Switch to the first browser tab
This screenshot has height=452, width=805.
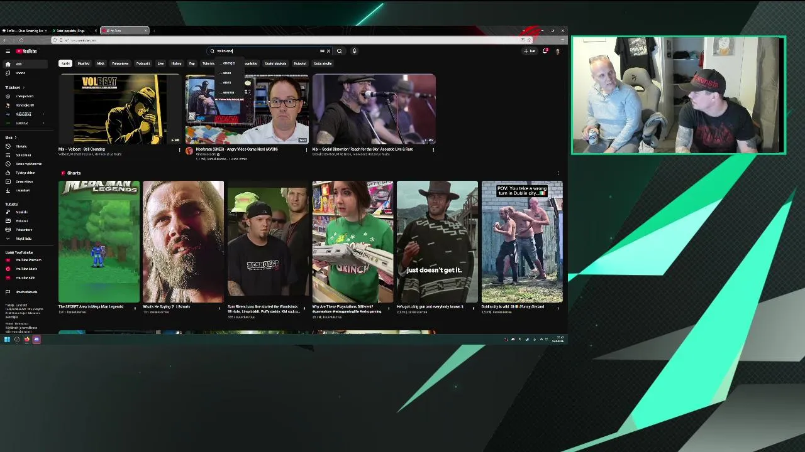pos(25,30)
